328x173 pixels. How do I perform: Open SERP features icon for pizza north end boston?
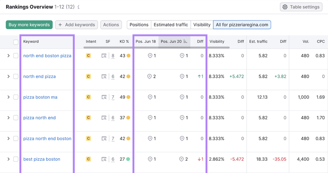(104, 138)
